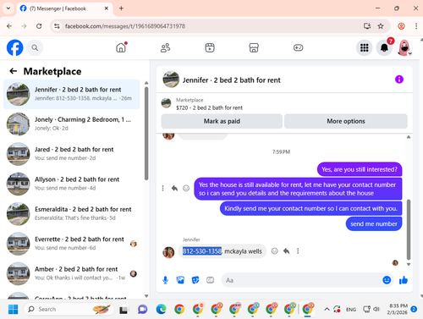Open the Gaming controller icon
423x319 pixels.
tap(298, 47)
